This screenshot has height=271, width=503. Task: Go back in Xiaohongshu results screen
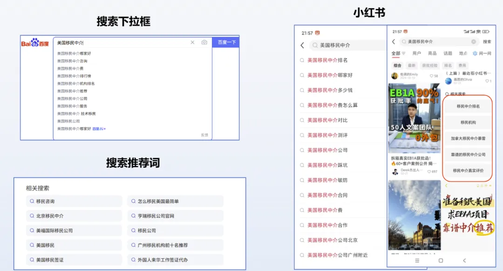394,42
